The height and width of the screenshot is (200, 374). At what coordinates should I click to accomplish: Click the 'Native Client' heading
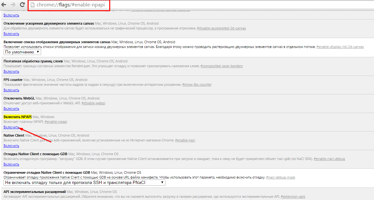point(14,135)
